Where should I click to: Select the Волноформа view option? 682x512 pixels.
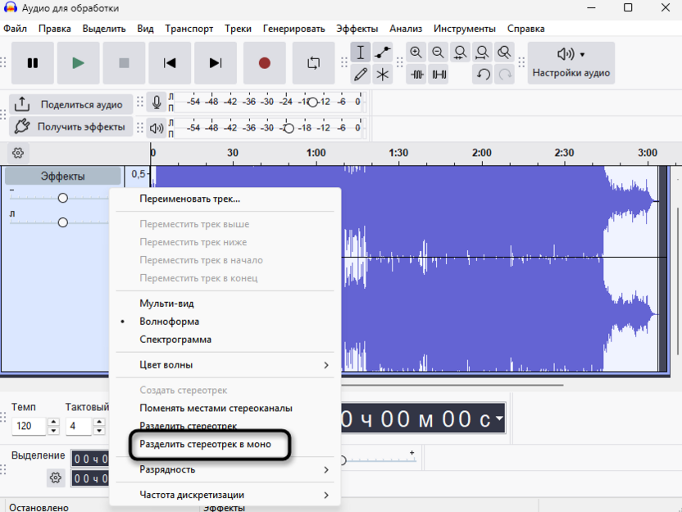click(225, 322)
